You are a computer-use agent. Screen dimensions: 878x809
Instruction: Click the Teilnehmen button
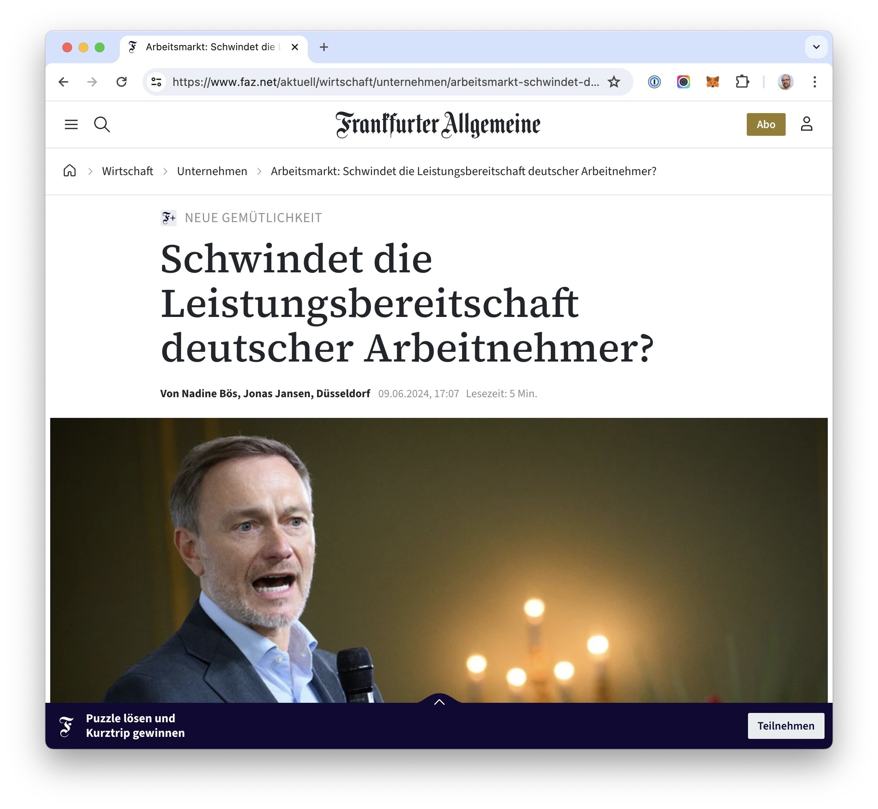click(x=786, y=726)
